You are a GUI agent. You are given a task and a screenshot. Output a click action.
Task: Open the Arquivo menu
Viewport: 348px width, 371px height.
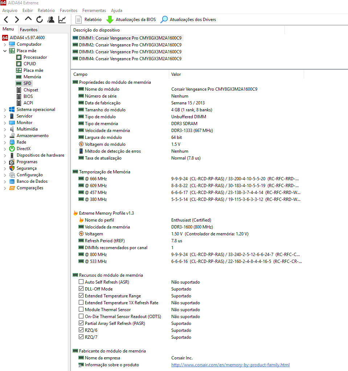10,11
